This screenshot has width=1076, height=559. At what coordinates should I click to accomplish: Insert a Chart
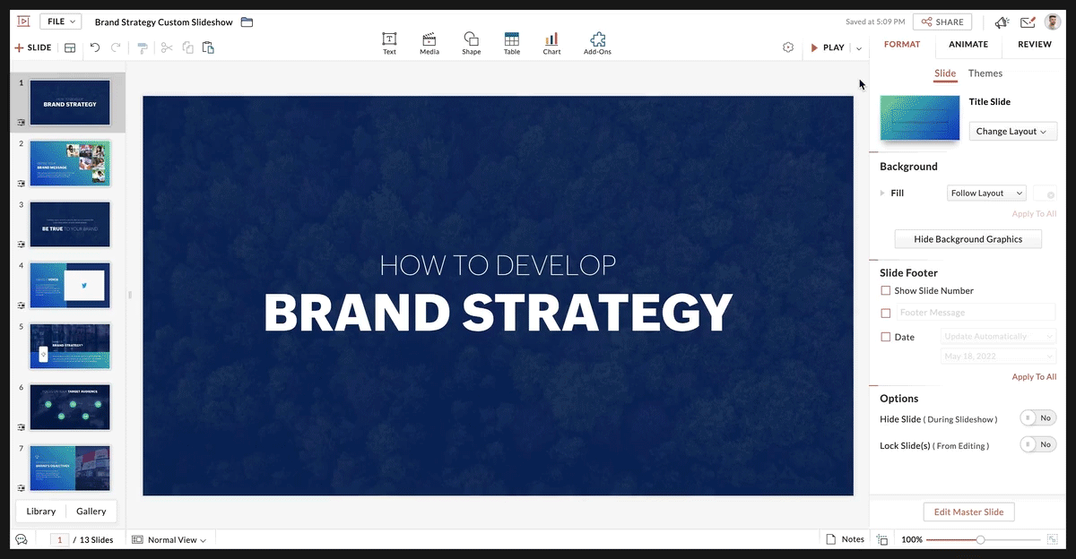tap(551, 43)
